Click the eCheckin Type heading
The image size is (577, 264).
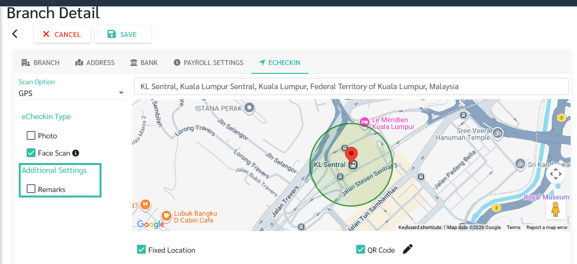[x=46, y=117]
